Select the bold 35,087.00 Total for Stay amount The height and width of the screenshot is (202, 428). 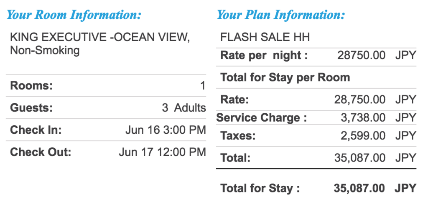359,188
